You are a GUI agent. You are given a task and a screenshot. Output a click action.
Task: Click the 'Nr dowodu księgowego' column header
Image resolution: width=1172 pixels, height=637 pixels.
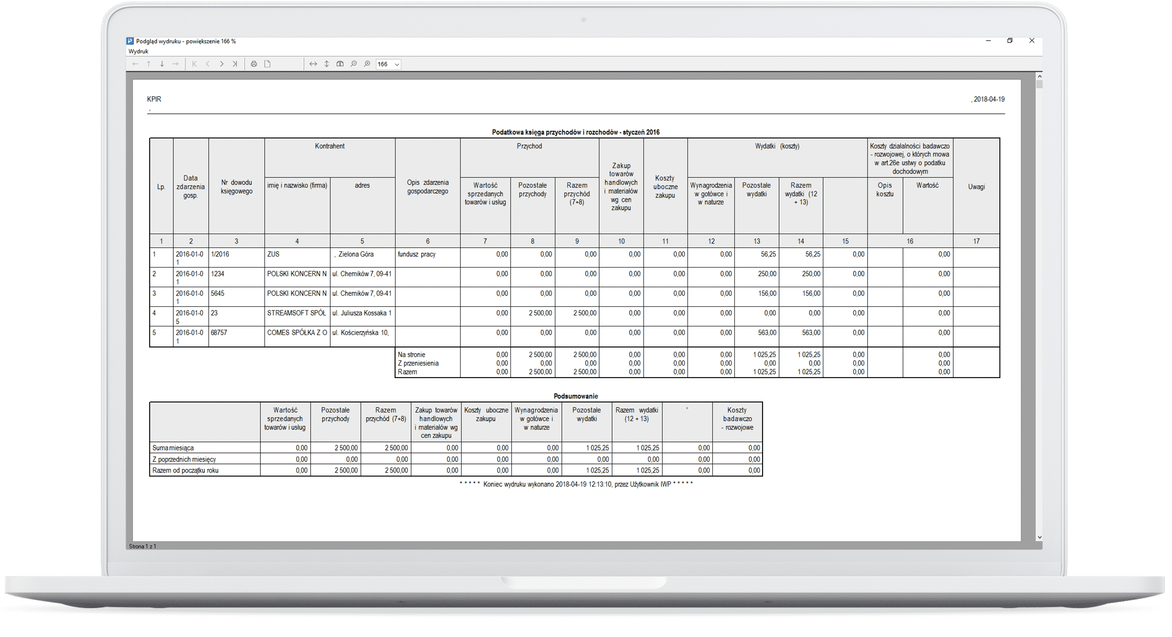click(236, 187)
